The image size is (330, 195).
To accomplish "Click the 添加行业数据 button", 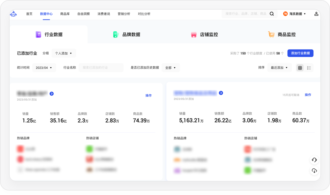I will 300,53.
